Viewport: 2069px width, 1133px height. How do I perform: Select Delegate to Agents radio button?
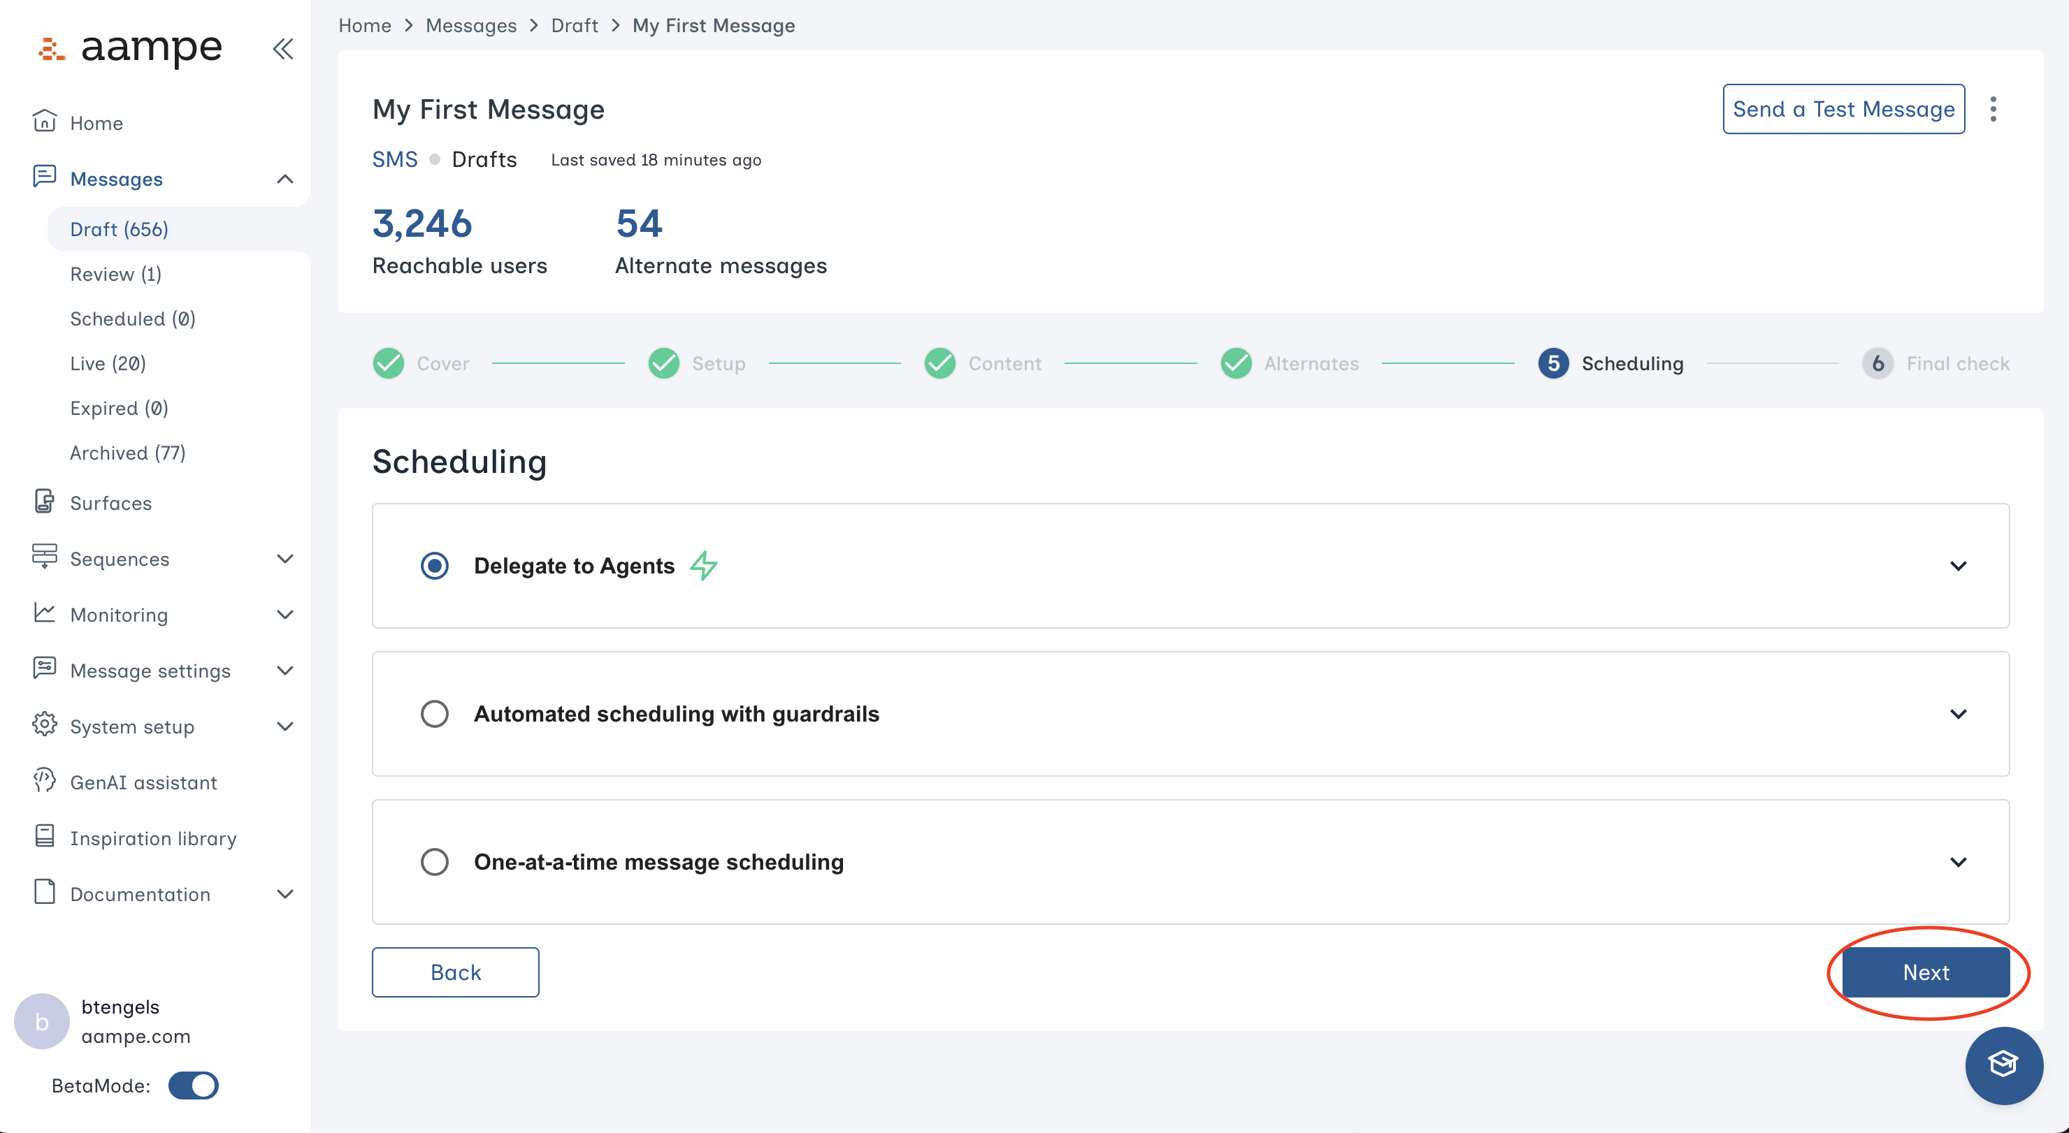[x=435, y=566]
